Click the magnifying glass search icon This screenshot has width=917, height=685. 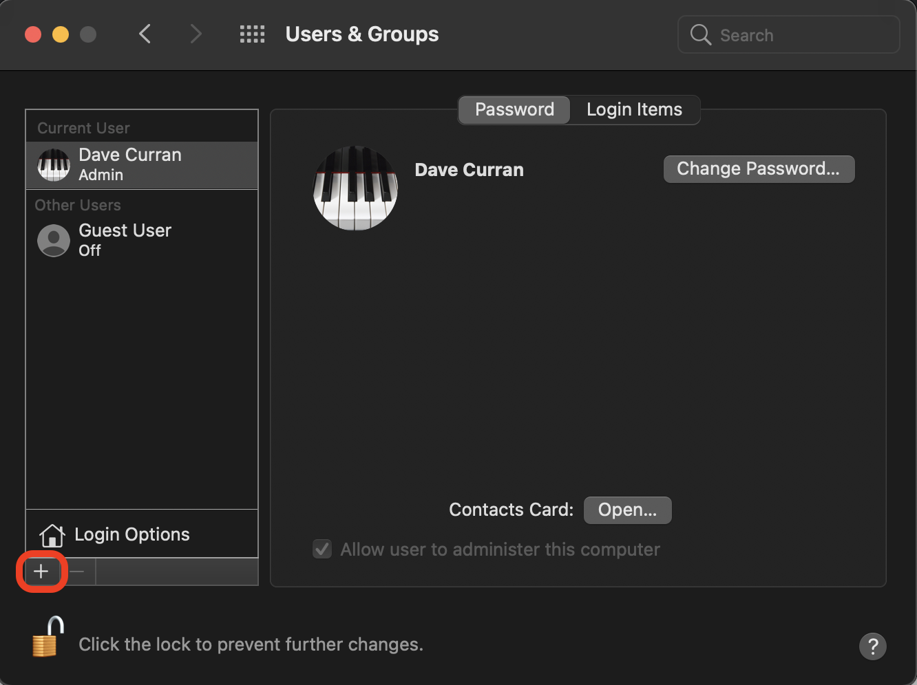point(700,35)
